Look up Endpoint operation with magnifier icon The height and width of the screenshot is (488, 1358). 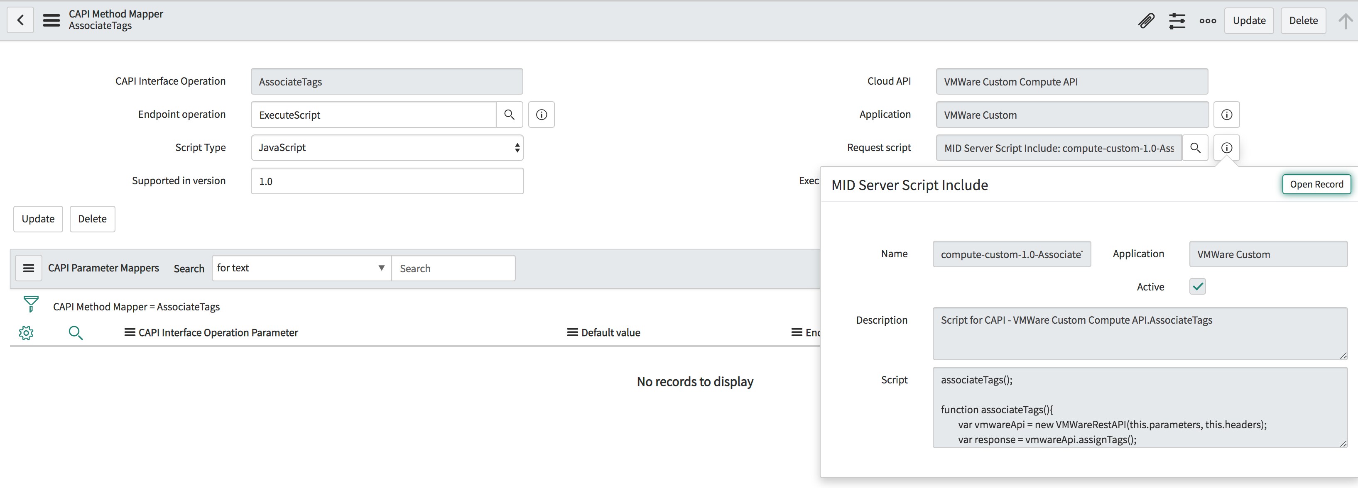(x=509, y=115)
